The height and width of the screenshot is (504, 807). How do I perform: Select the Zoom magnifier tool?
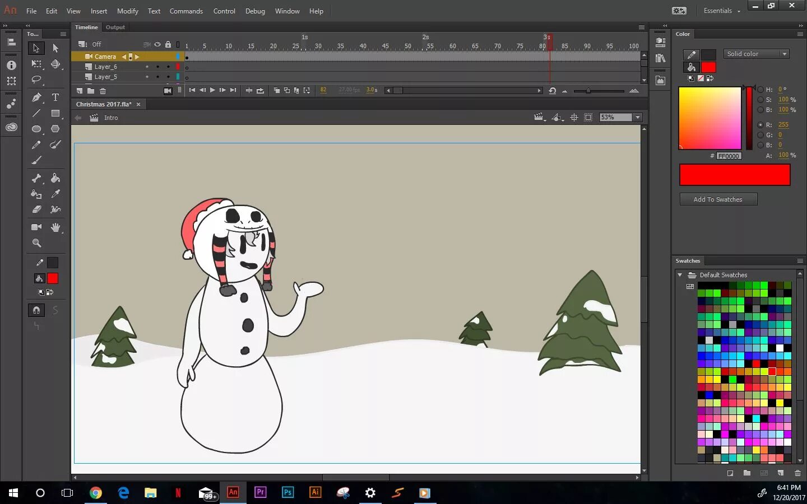pyautogui.click(x=36, y=243)
